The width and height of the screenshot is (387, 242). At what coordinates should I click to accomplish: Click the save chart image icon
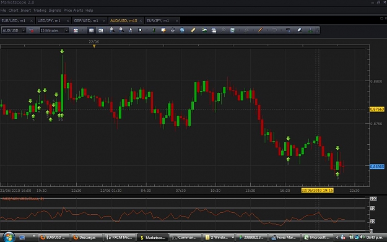214,30
